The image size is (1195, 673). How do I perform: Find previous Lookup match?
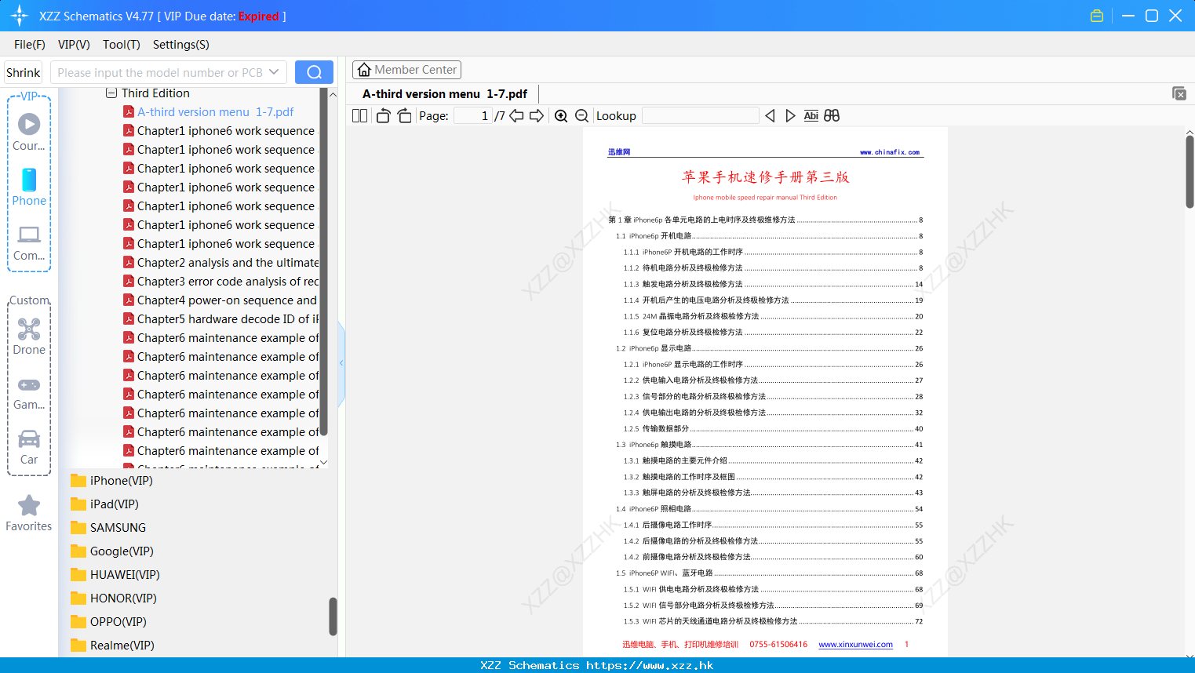770,116
